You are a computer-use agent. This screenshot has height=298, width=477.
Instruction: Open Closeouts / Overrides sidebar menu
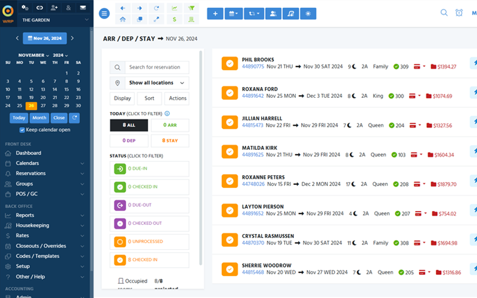[x=45, y=246]
